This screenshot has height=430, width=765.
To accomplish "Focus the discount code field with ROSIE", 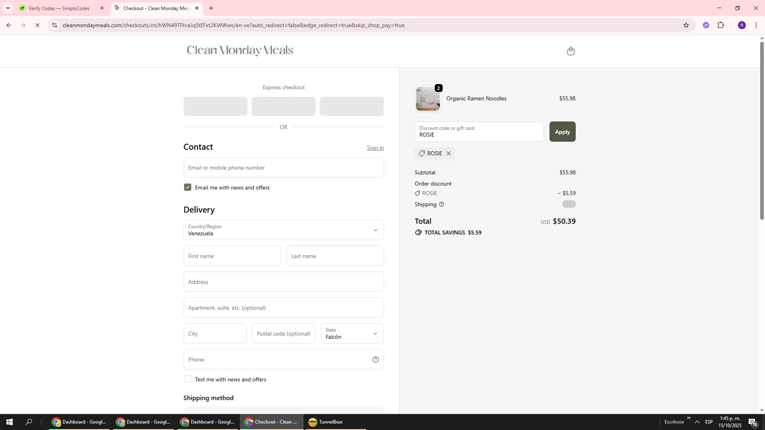I will (479, 131).
